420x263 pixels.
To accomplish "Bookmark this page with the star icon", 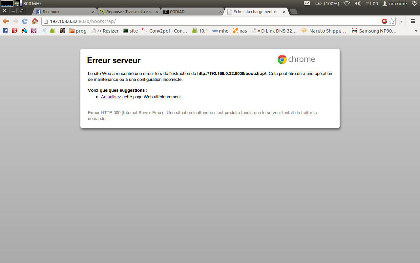I will pos(392,21).
